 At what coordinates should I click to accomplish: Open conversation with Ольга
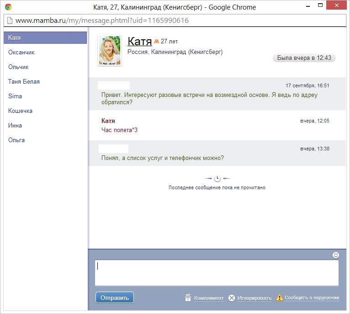click(x=16, y=140)
